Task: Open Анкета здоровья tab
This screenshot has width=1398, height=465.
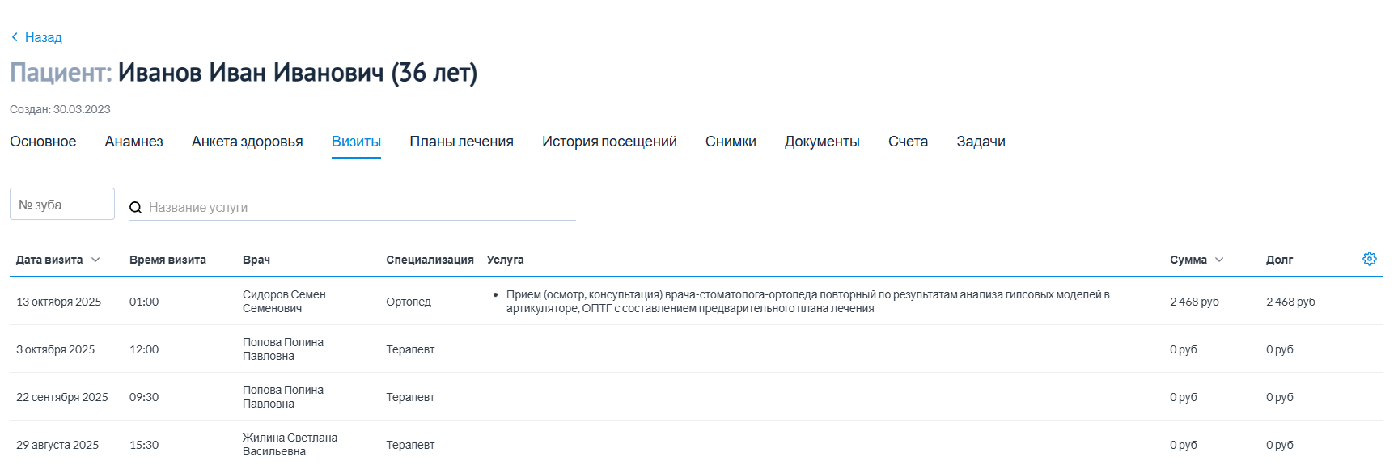Action: tap(247, 142)
